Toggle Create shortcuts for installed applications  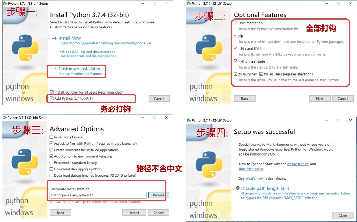(x=51, y=150)
